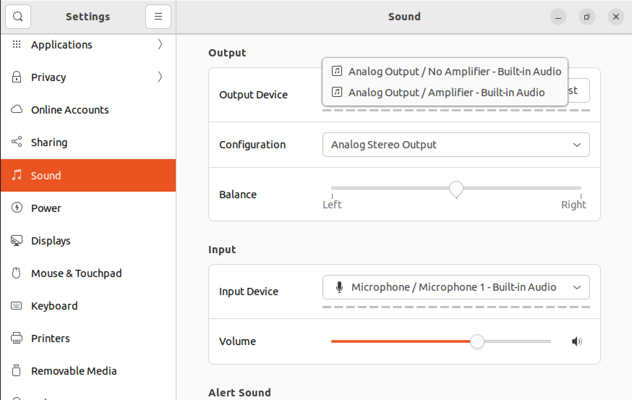Screen dimensions: 632x400
Task: Click the partially hidden Test button
Action: 578,90
